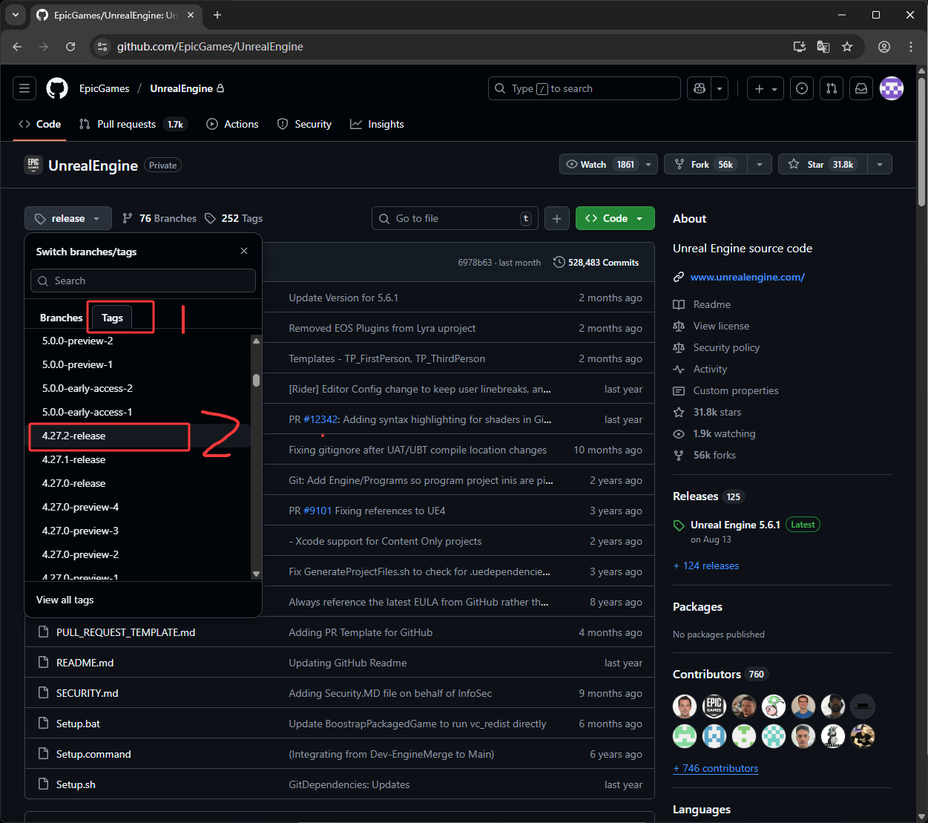Switch to the Security tab

304,124
